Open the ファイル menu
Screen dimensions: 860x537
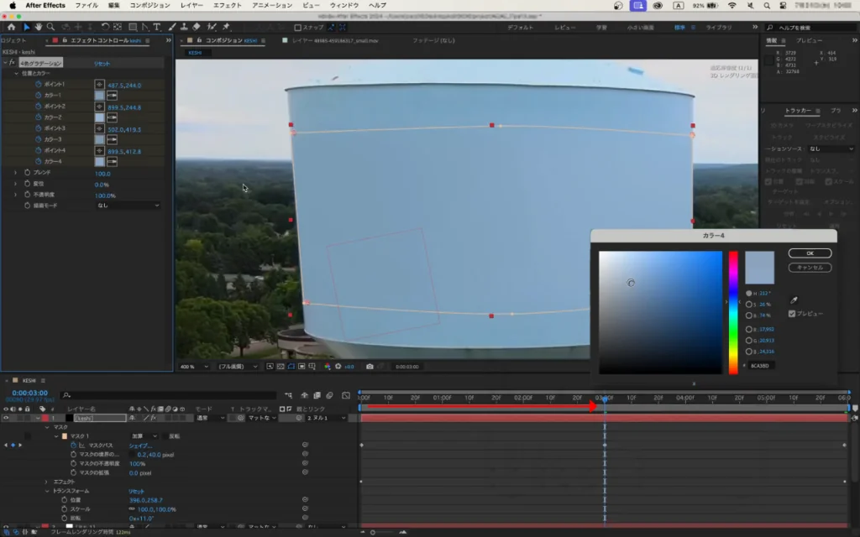click(x=87, y=6)
